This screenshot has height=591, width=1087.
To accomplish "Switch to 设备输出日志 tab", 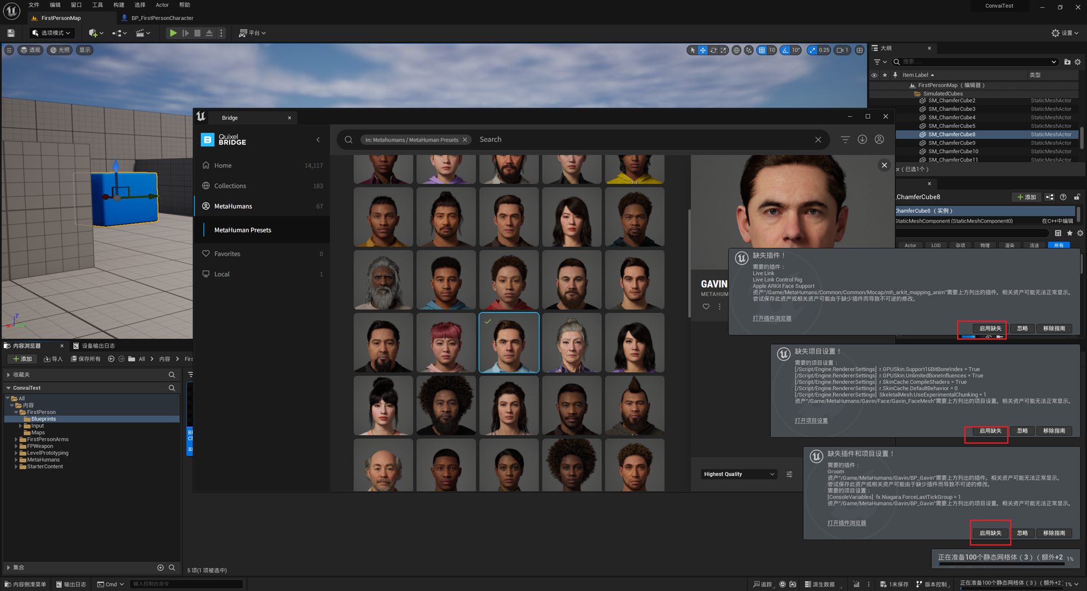I will click(x=94, y=346).
